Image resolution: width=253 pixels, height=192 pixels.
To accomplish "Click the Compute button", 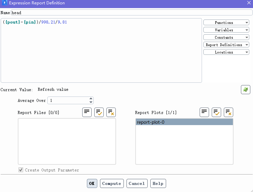I will (x=112, y=184).
